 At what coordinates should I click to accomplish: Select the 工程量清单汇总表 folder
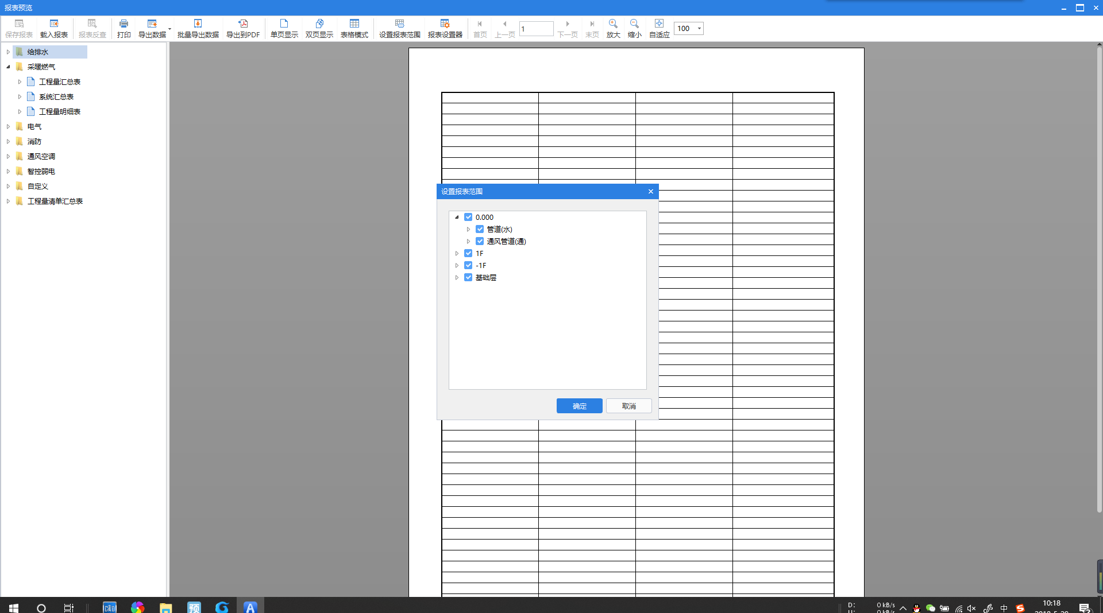(x=55, y=201)
